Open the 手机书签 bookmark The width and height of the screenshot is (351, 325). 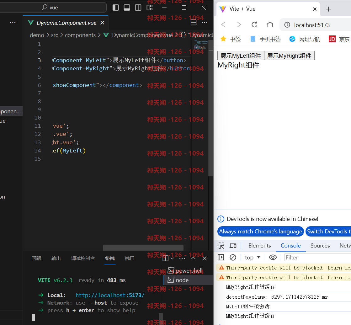265,39
